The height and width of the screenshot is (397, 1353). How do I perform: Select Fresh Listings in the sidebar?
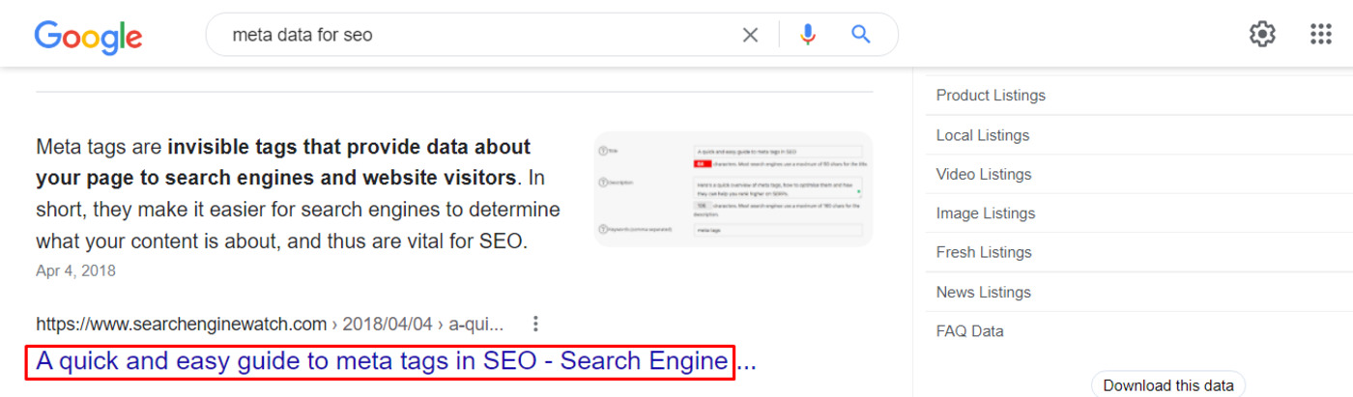click(983, 252)
